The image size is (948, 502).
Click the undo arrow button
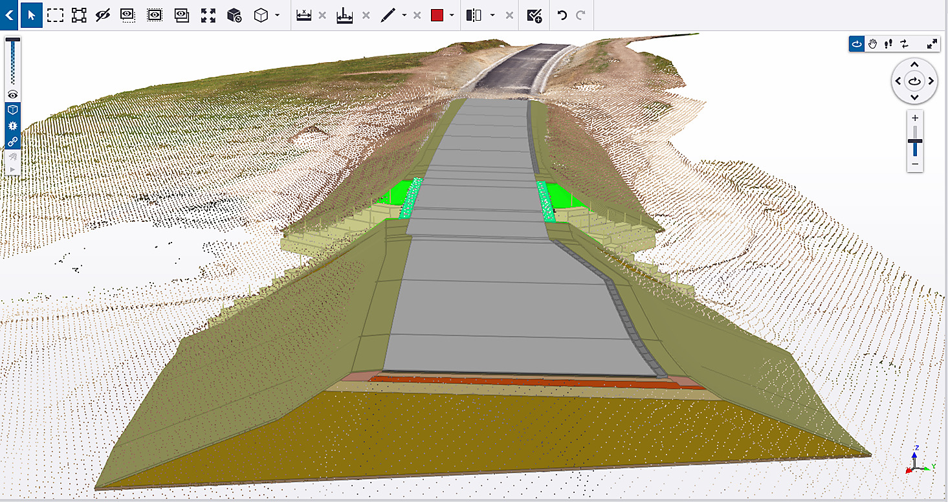[562, 16]
